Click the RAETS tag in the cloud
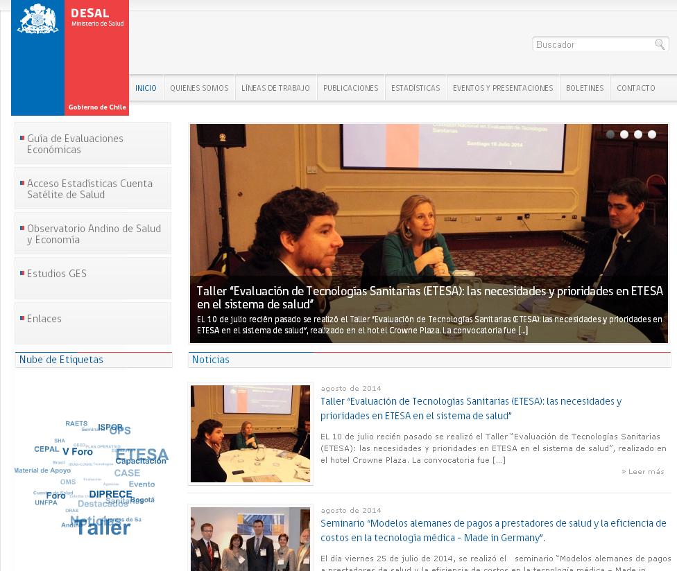Image resolution: width=677 pixels, height=571 pixels. click(76, 423)
